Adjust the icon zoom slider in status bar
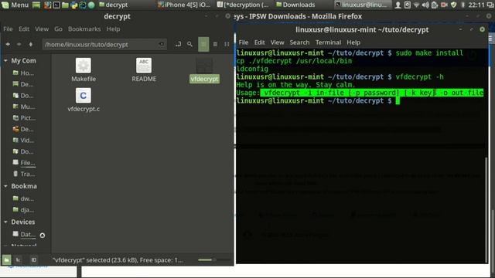 213,259
